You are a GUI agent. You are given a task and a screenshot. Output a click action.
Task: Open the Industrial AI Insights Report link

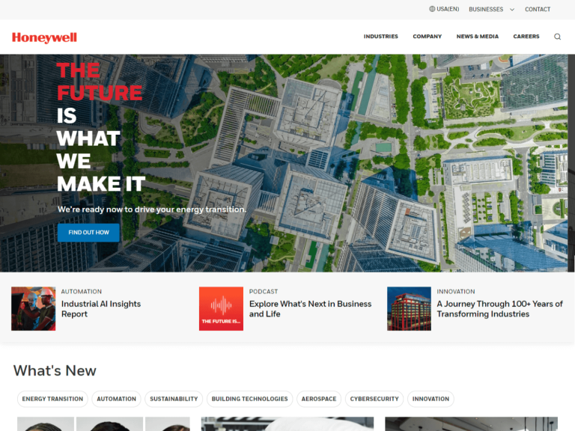point(101,309)
